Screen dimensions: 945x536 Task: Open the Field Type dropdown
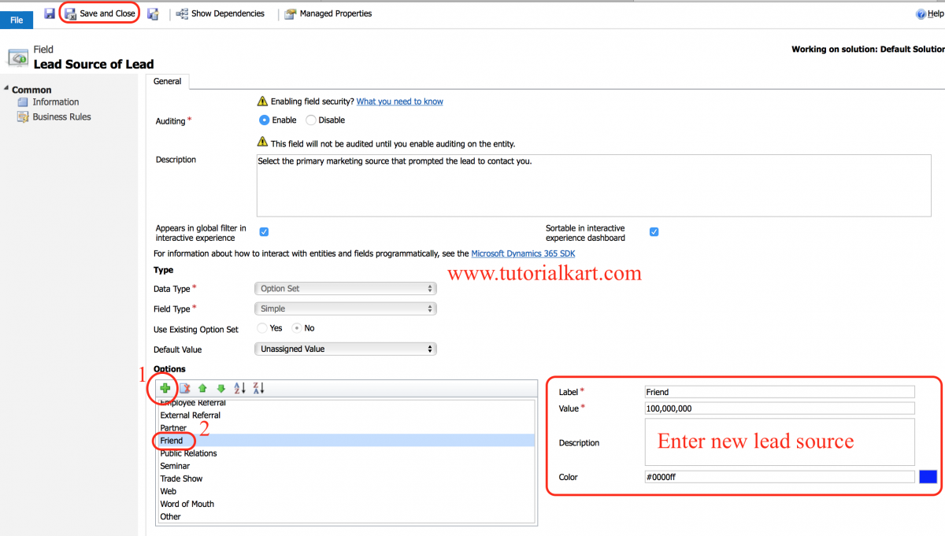345,309
